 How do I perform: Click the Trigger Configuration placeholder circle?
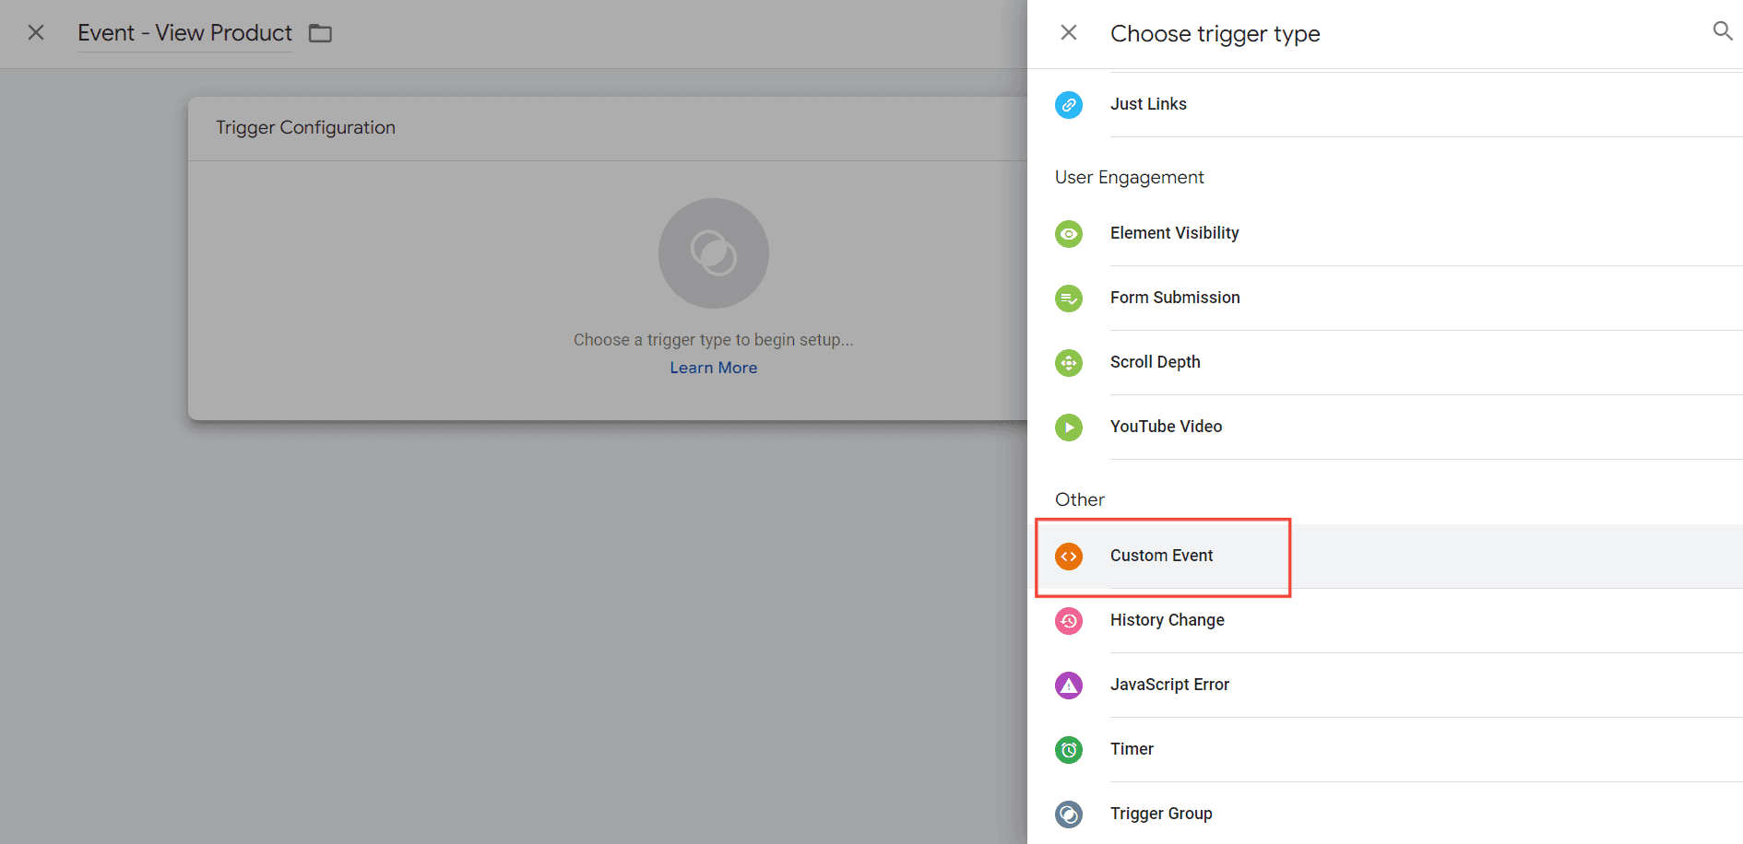click(713, 253)
